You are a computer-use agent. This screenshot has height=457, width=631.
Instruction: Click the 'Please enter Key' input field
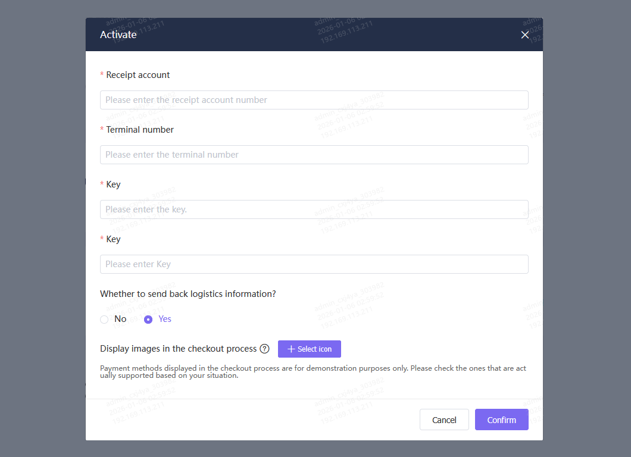(x=314, y=264)
